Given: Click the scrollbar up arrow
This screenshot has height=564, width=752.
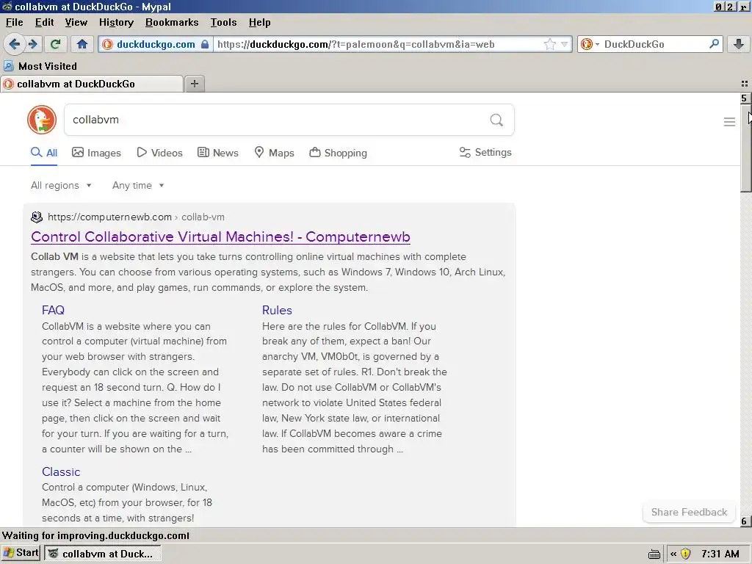Looking at the screenshot, I should point(745,98).
